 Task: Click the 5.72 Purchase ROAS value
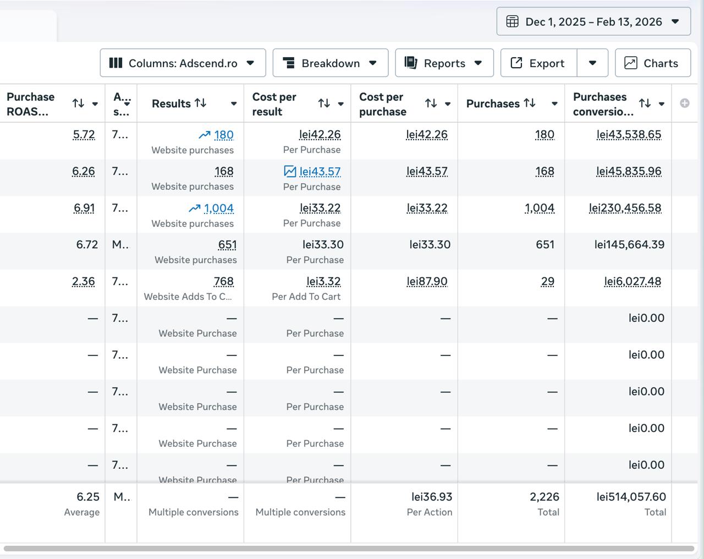84,135
